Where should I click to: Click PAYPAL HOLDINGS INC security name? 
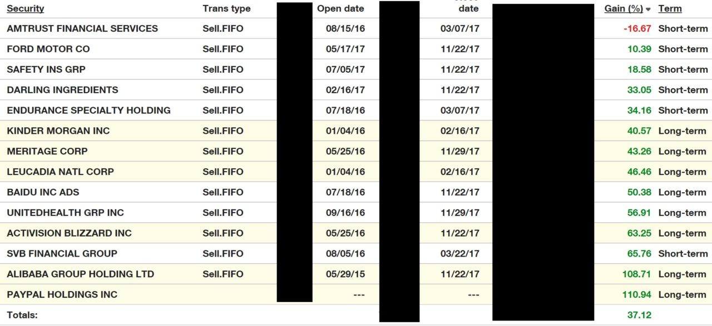pyautogui.click(x=62, y=295)
